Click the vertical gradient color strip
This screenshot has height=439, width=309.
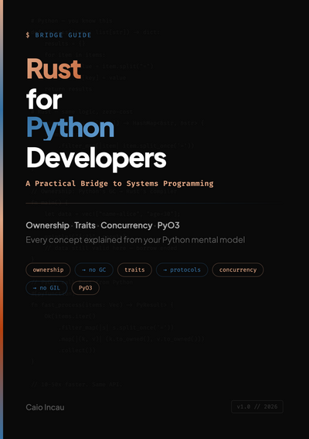point(2,220)
